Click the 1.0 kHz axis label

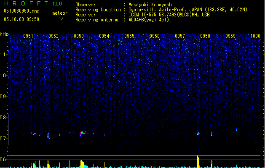point(3,76)
